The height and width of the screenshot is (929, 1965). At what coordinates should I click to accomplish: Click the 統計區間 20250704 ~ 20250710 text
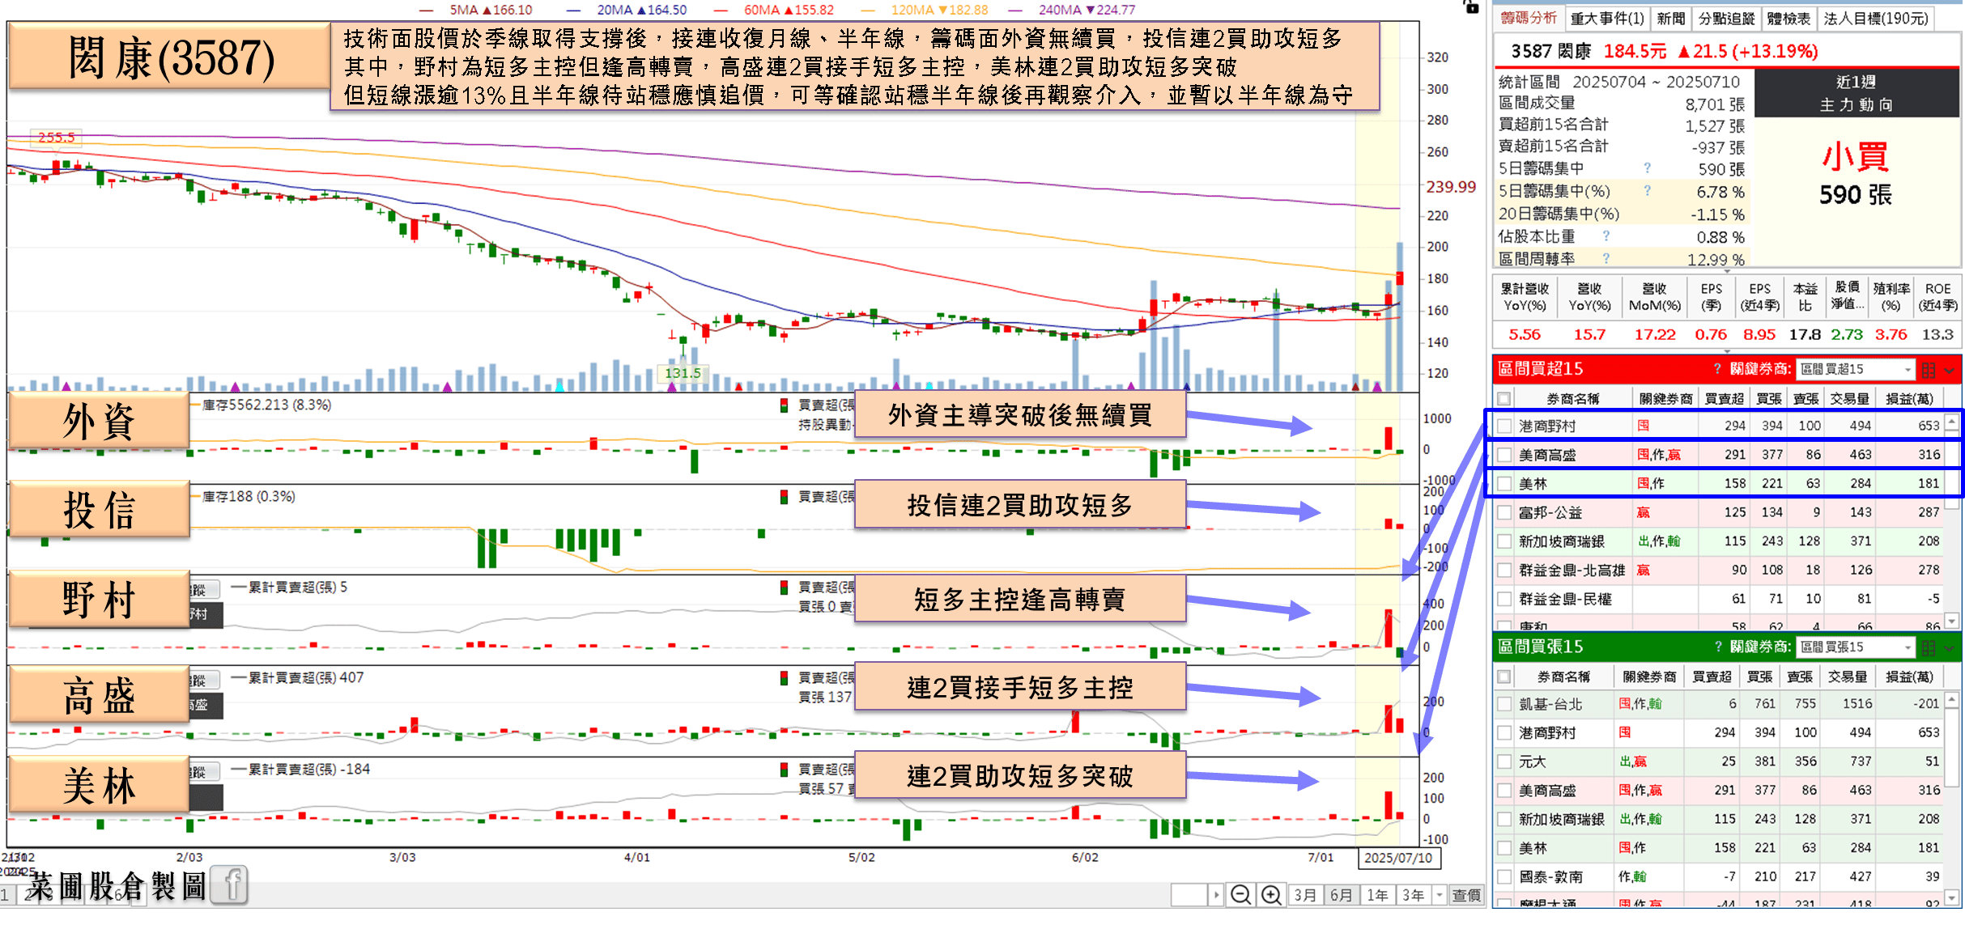tap(1617, 82)
